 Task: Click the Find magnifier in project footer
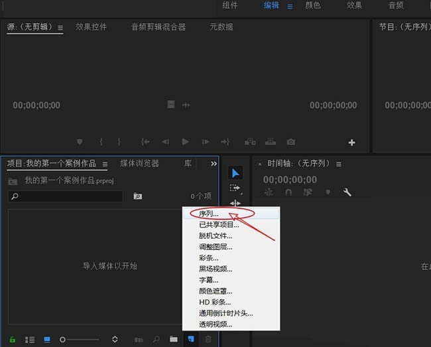click(x=156, y=340)
